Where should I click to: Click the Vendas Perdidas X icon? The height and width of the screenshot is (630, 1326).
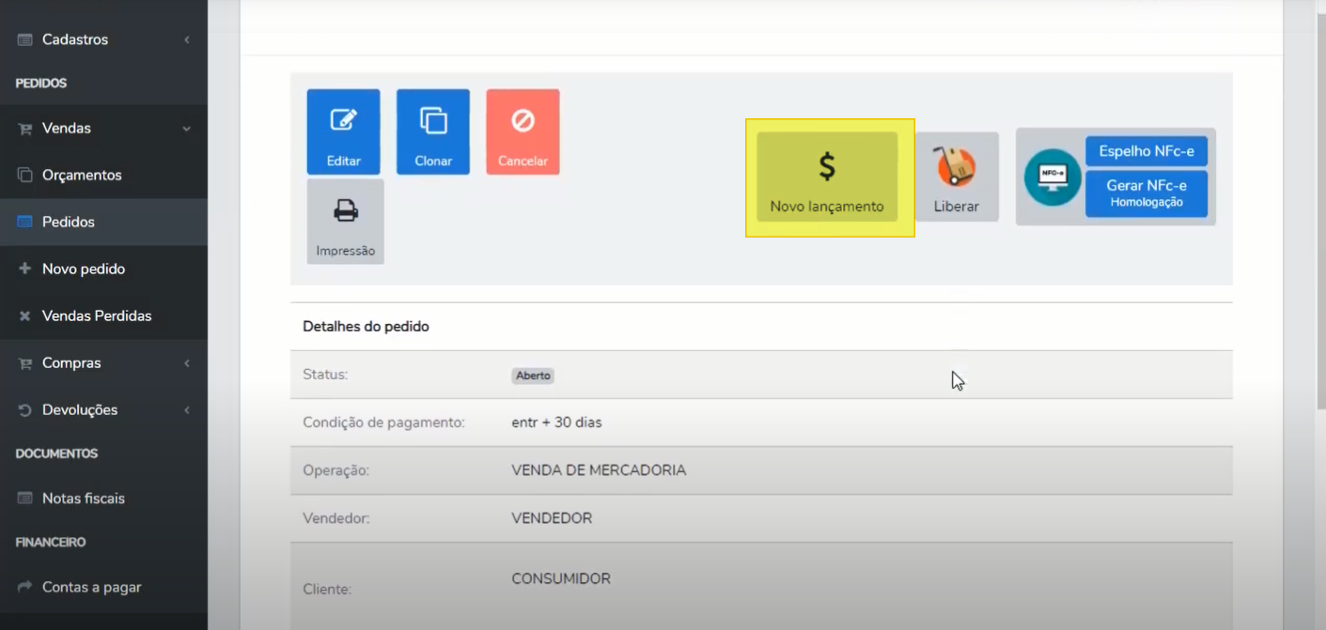click(24, 316)
